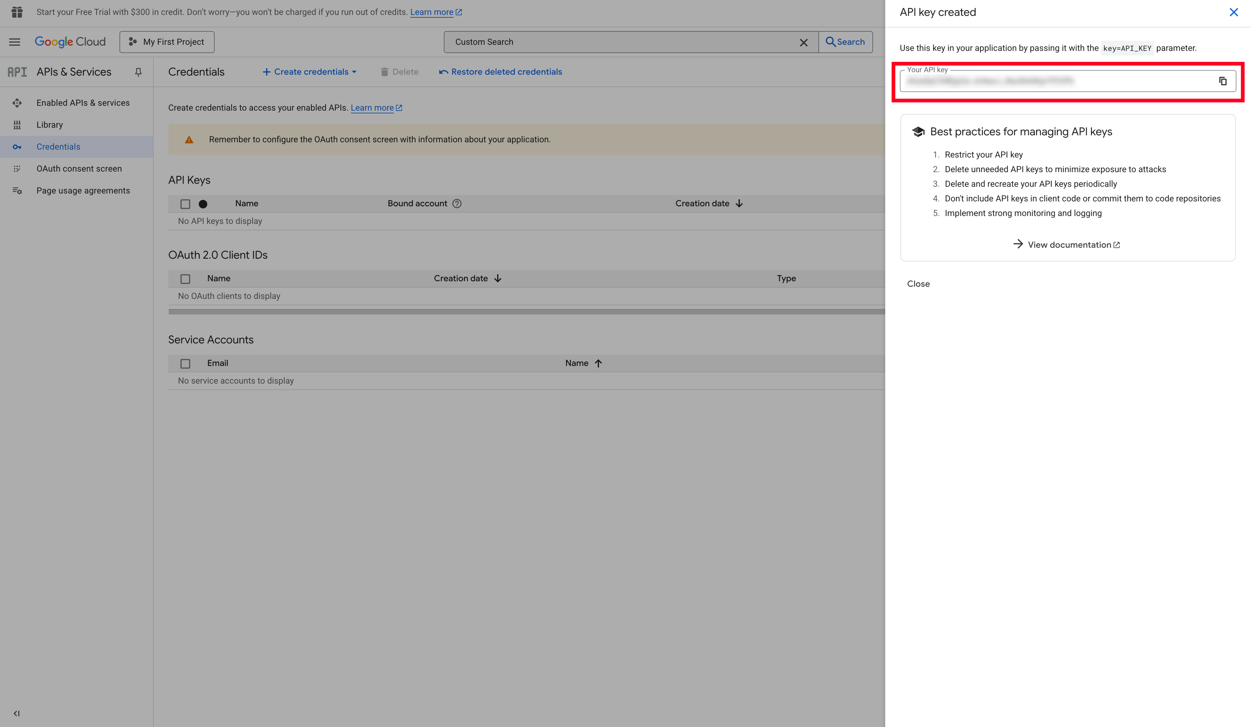Dismiss the API key created panel with the X icon
Screen dimensions: 1251x727
tap(1233, 12)
